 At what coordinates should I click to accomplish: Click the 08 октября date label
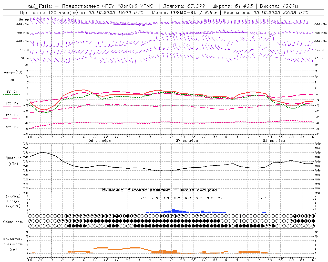274,141
